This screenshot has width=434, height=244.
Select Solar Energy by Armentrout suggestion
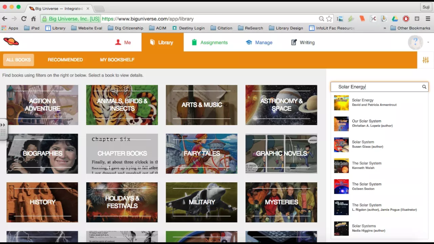click(379, 103)
